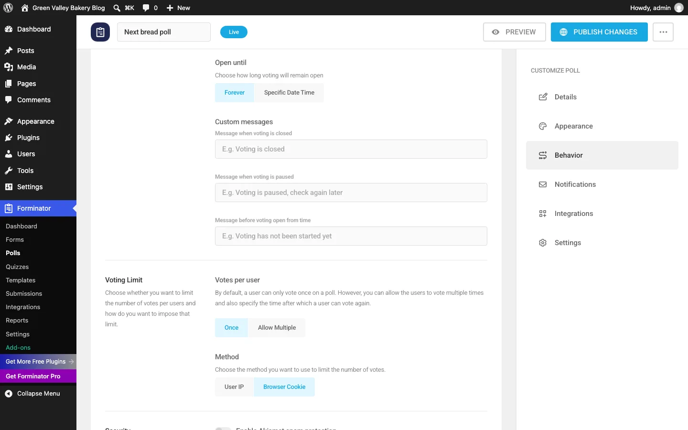Click the Live status badge
The width and height of the screenshot is (688, 430).
[x=234, y=32]
